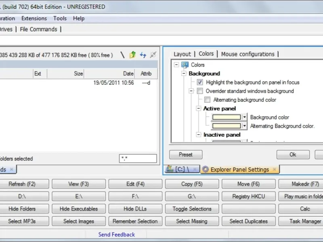Close the Explorer Panel Settings tab
Screen dimensions: 323x242
coord(274,169)
